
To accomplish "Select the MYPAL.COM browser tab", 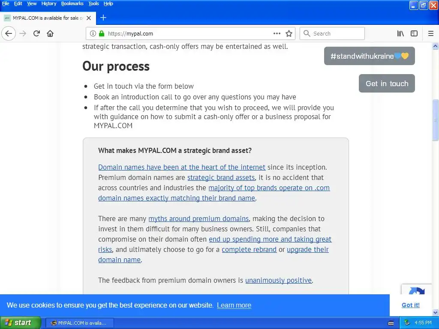I will (x=48, y=18).
